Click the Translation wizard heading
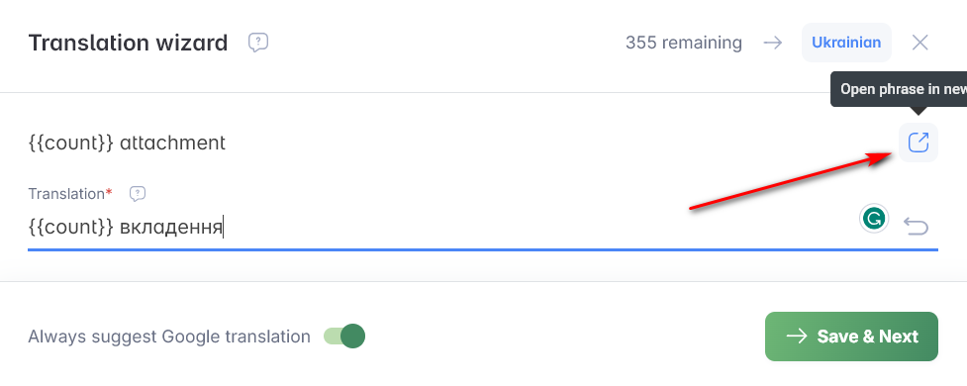This screenshot has width=967, height=386. [129, 44]
